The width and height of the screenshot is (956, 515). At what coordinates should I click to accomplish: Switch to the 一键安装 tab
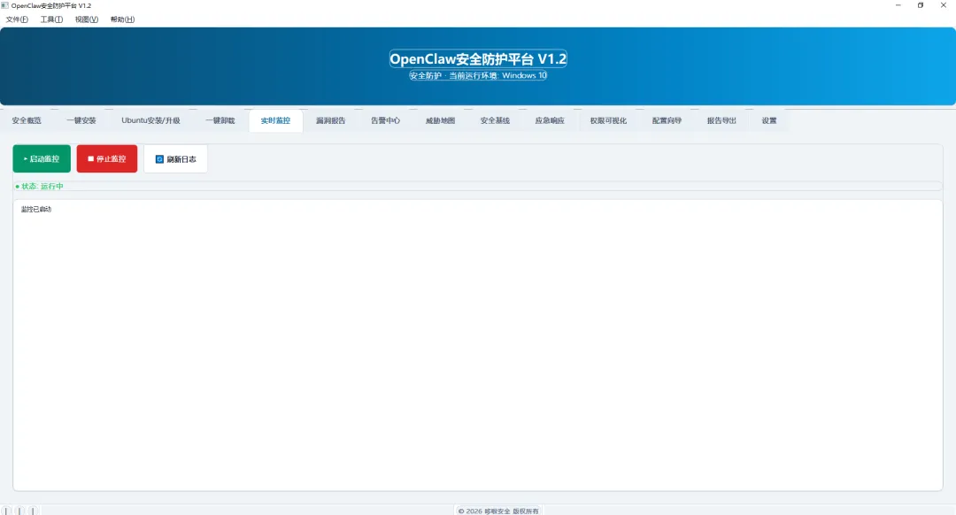pos(81,120)
